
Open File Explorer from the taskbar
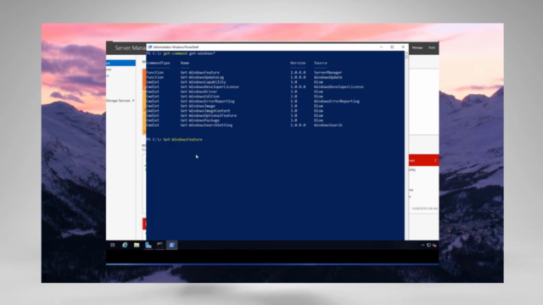coord(137,245)
